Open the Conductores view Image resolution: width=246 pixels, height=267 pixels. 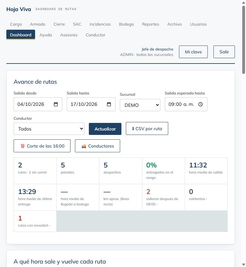[97, 146]
